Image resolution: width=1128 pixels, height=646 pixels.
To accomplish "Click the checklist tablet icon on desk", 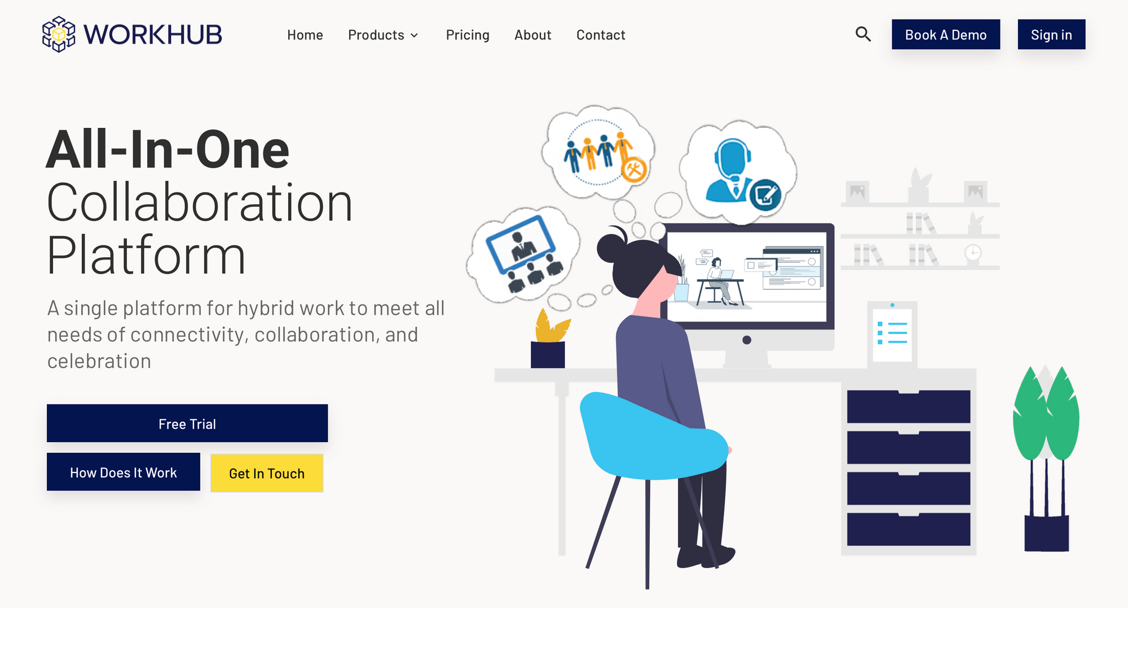I will 892,334.
